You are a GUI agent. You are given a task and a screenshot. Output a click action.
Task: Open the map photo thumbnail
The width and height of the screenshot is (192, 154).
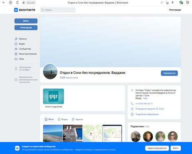tap(92, 133)
